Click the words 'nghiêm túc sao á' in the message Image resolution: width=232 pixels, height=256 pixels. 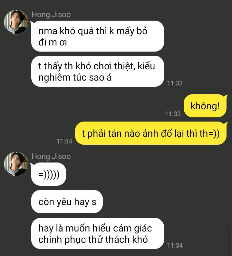point(75,77)
